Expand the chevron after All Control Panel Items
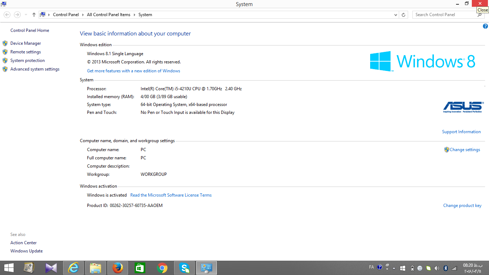The image size is (489, 275). pos(135,15)
